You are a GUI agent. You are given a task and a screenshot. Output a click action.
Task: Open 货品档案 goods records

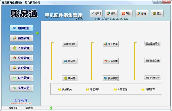(111, 78)
